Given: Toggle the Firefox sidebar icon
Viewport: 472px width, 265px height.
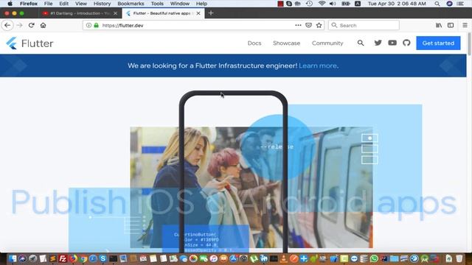Looking at the screenshot, I should click(451, 25).
